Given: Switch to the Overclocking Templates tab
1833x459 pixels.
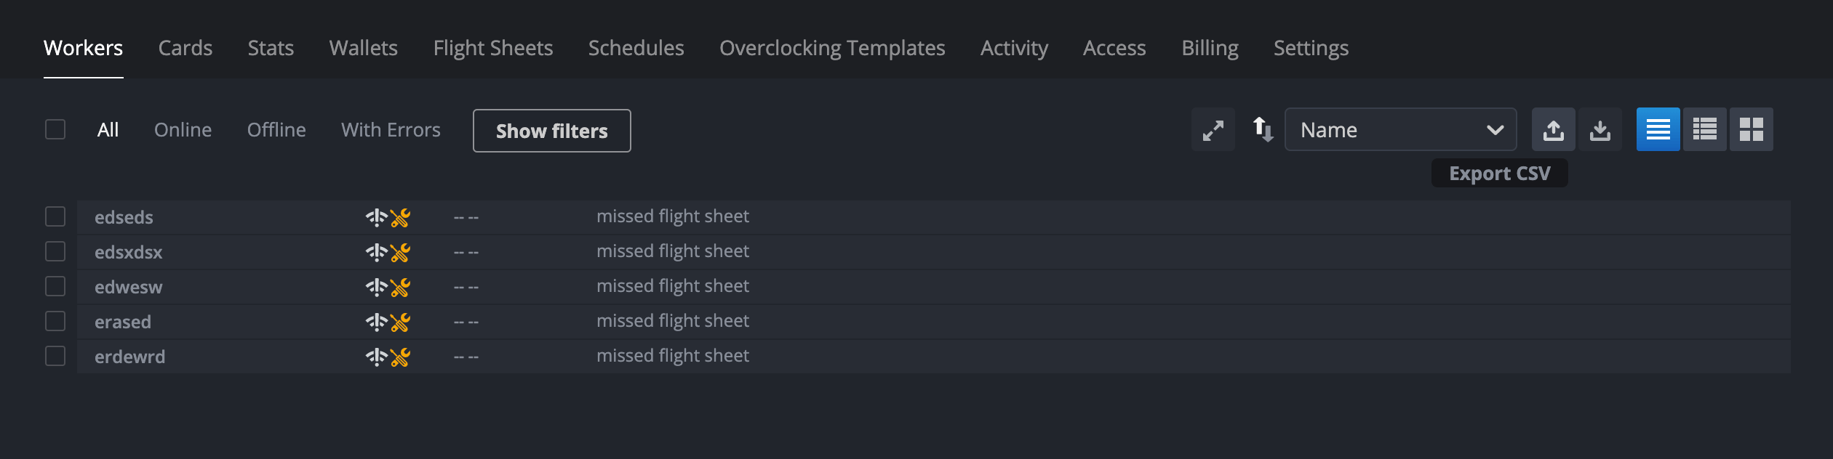Looking at the screenshot, I should point(831,47).
